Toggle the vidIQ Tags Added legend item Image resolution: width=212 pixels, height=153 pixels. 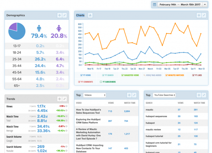pos(152,75)
